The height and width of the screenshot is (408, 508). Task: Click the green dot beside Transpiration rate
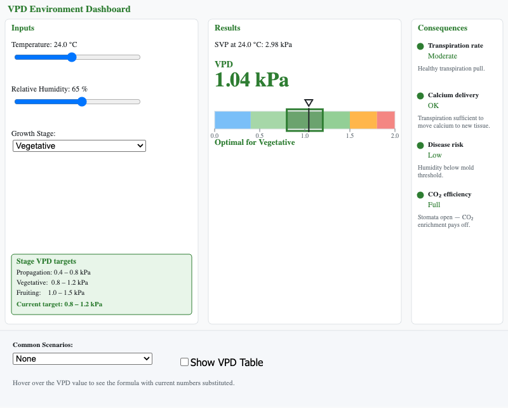click(420, 46)
